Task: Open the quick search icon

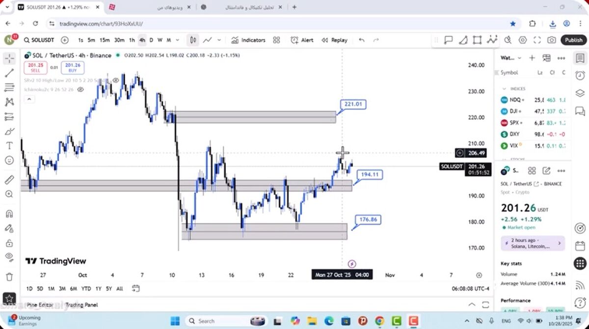Action: [x=508, y=40]
